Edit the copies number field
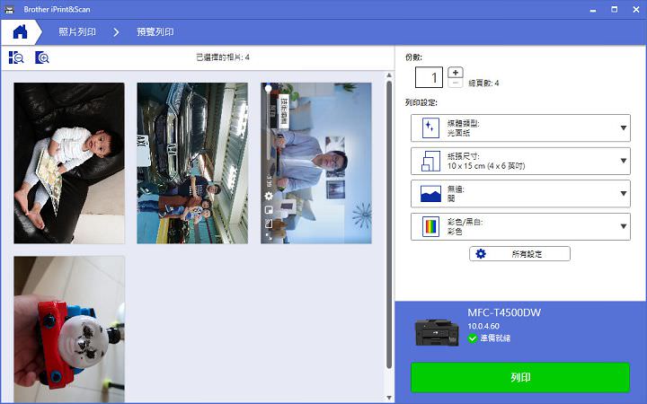This screenshot has height=404, width=647. (x=429, y=77)
